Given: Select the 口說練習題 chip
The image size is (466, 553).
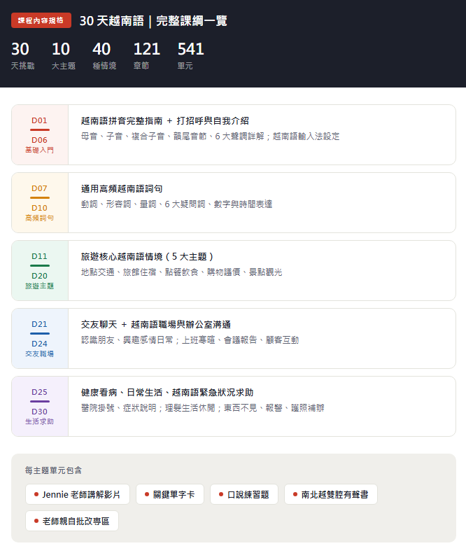Looking at the screenshot, I should pos(244,494).
